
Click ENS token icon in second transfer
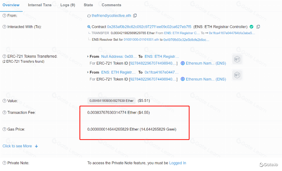tap(183, 79)
